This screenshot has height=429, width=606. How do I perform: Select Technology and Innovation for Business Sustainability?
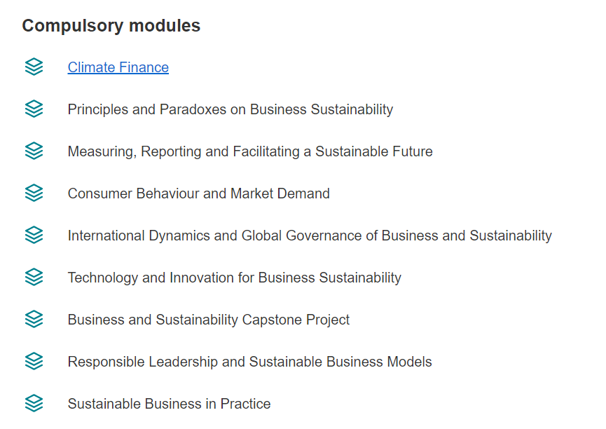[234, 278]
